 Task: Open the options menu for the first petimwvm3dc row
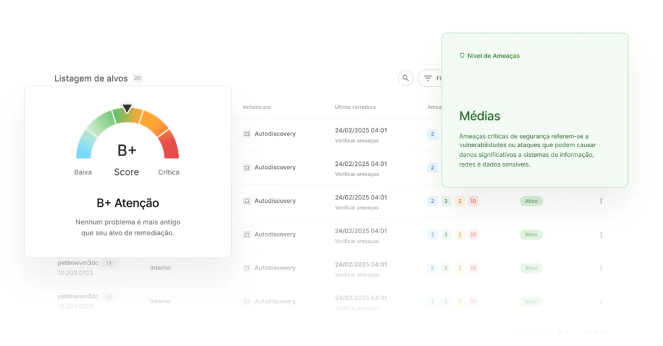pos(601,268)
